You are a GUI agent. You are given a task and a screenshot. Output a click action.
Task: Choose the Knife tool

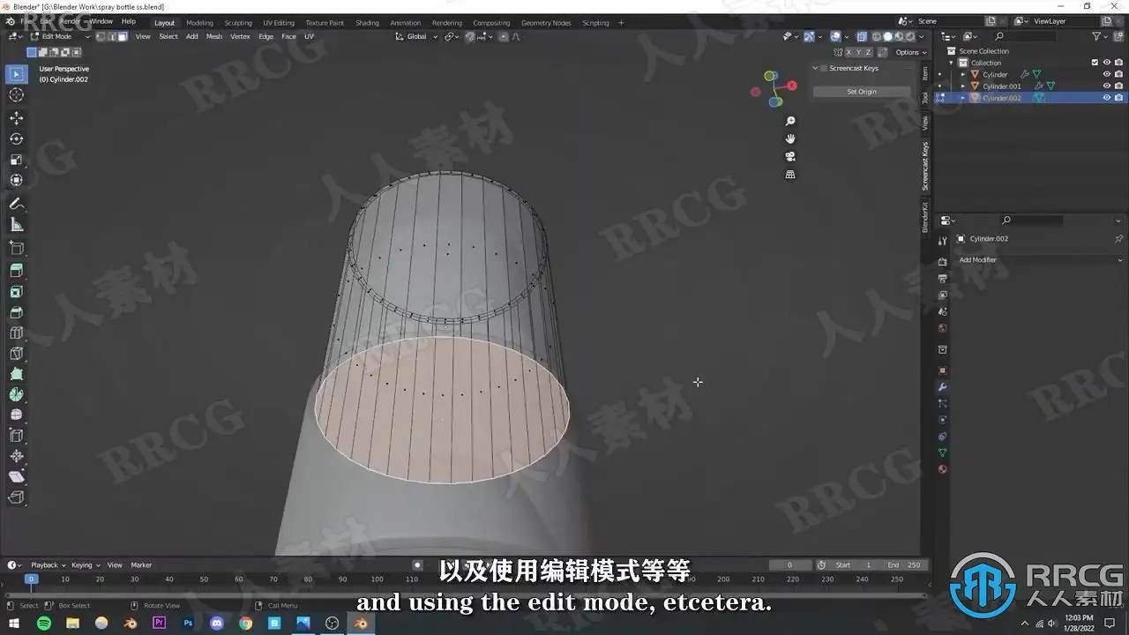pyautogui.click(x=16, y=354)
